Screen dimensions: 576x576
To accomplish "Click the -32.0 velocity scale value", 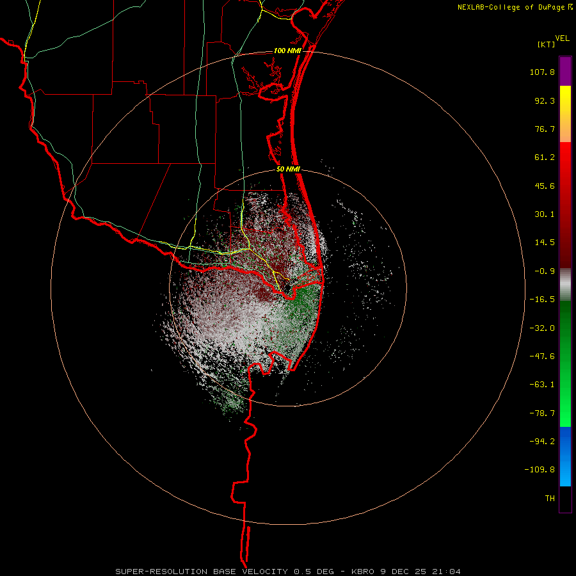I will tap(542, 328).
